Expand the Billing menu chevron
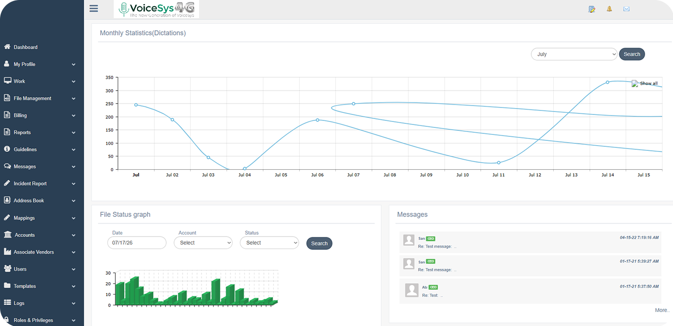Viewport: 673px width, 326px height. [x=73, y=115]
